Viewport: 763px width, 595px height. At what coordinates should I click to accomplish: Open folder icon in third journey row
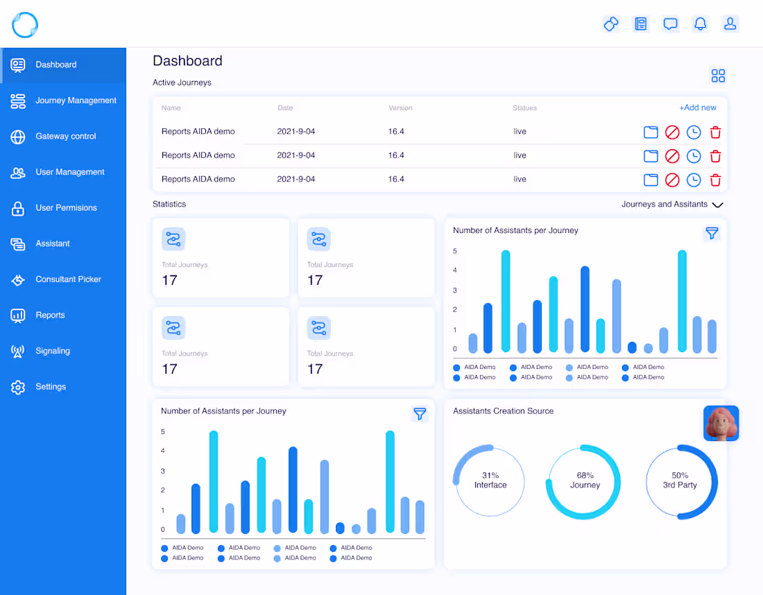(x=651, y=180)
